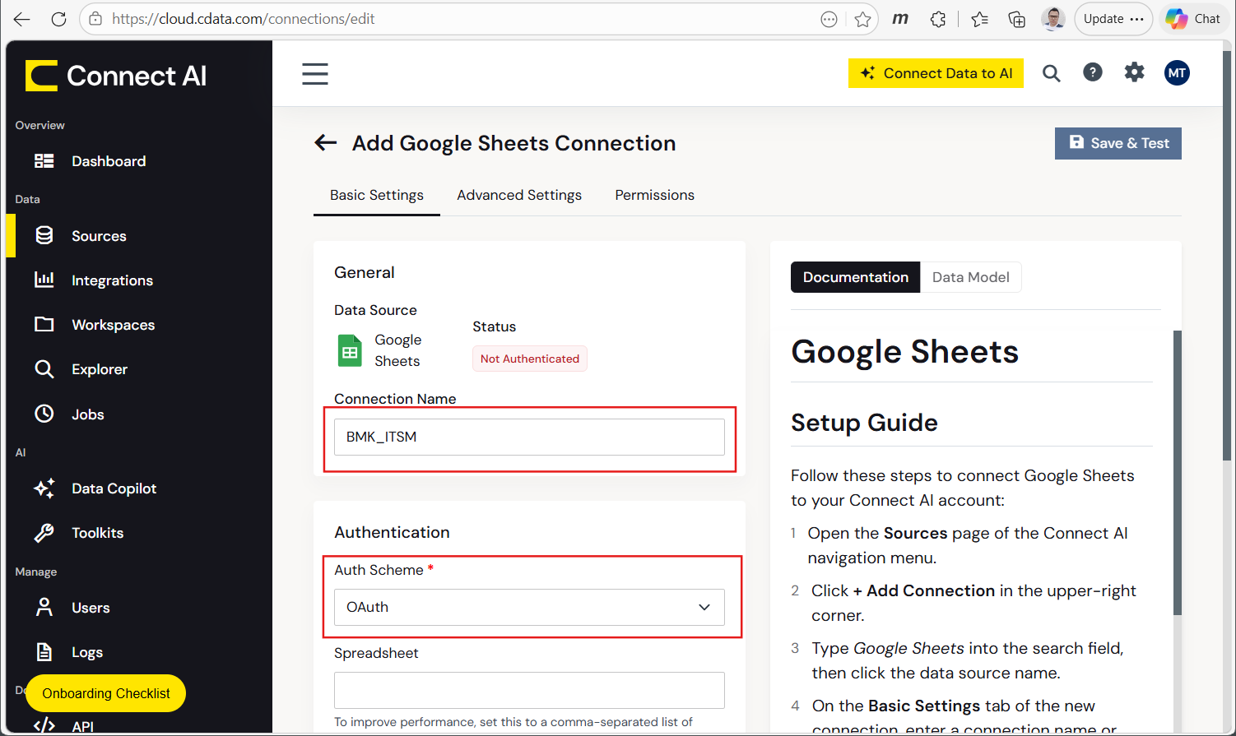Click the Connect Data to AI button
The height and width of the screenshot is (736, 1236).
pos(936,73)
